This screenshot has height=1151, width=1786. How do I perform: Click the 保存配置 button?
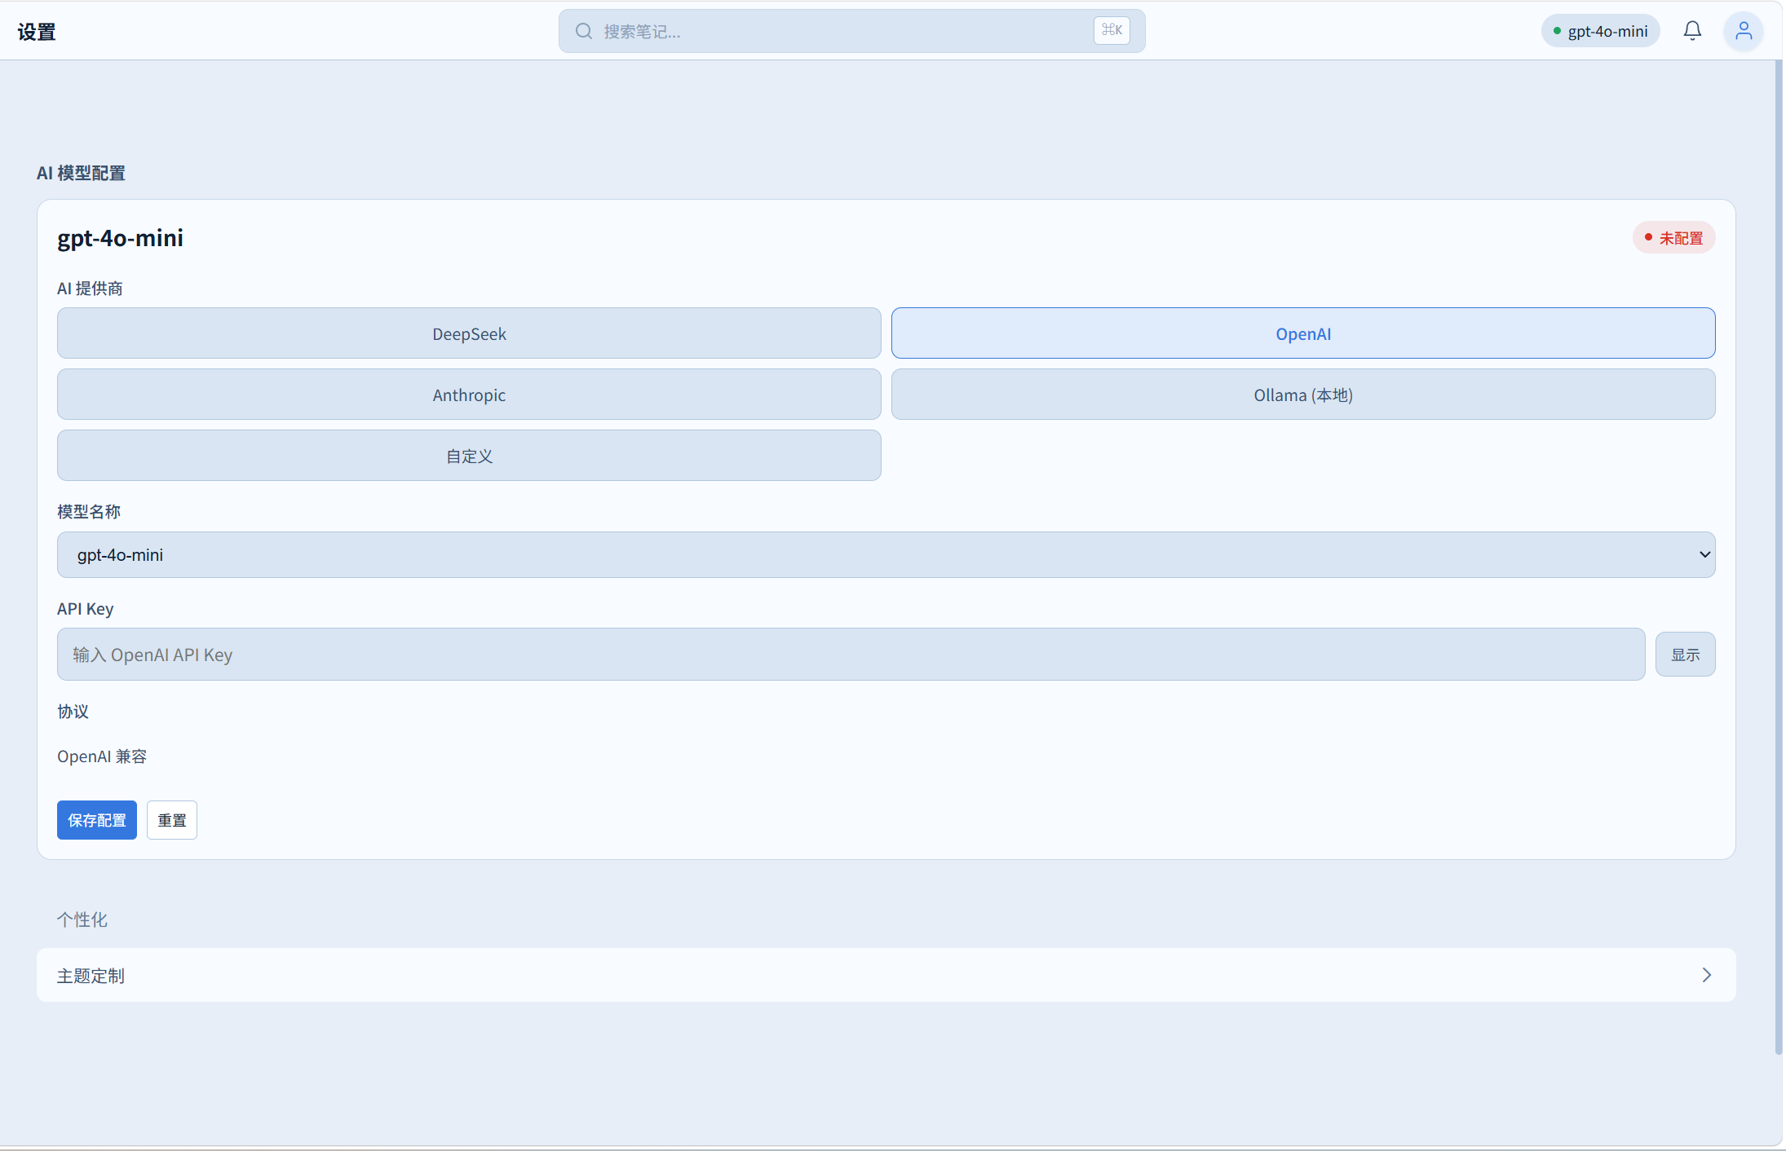[97, 820]
